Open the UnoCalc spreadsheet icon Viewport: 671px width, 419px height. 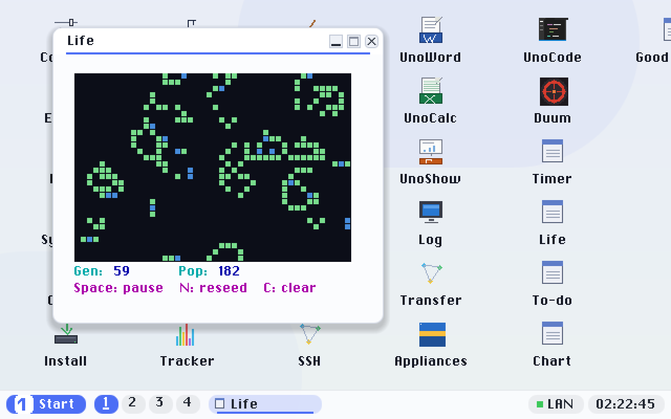[x=430, y=100]
